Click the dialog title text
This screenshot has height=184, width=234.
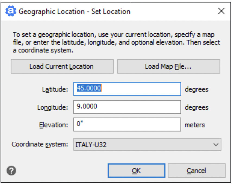pos(74,11)
